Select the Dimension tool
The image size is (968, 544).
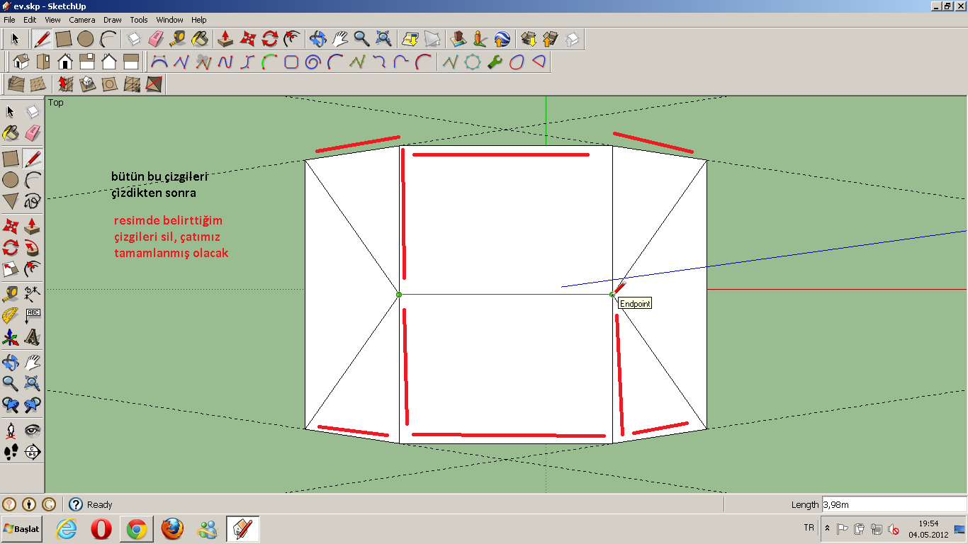coord(33,293)
